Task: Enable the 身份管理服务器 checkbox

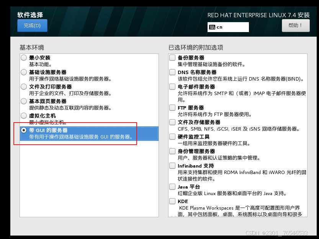Action: pos(172,151)
